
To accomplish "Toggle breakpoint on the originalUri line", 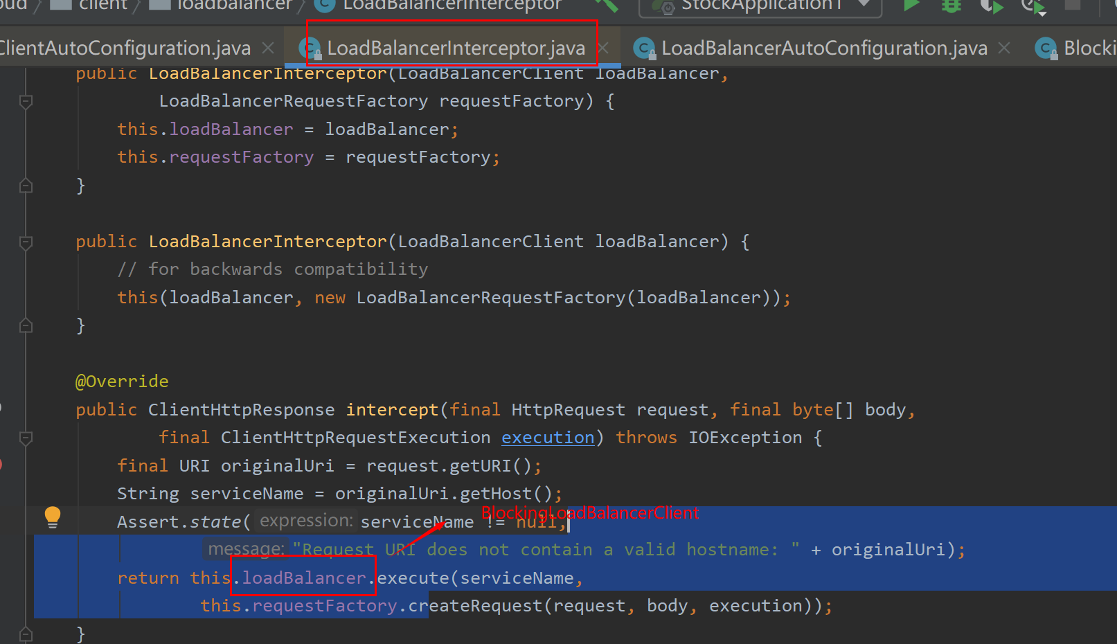I will [6, 465].
